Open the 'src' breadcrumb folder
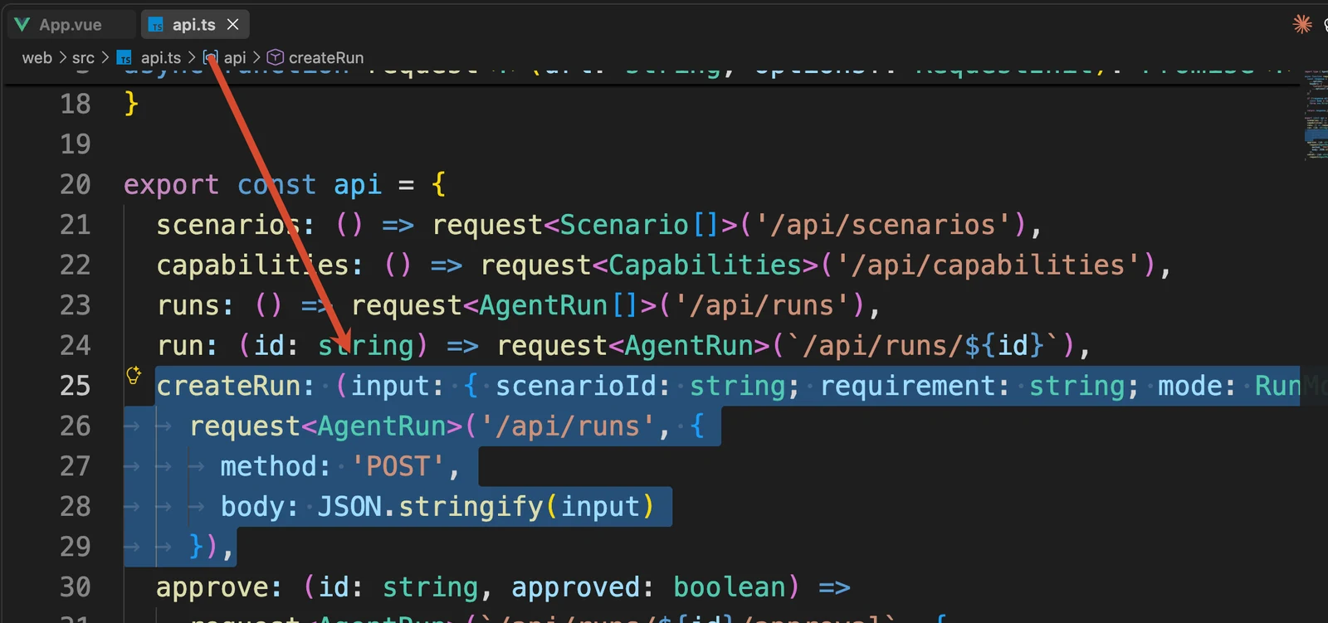 [83, 58]
